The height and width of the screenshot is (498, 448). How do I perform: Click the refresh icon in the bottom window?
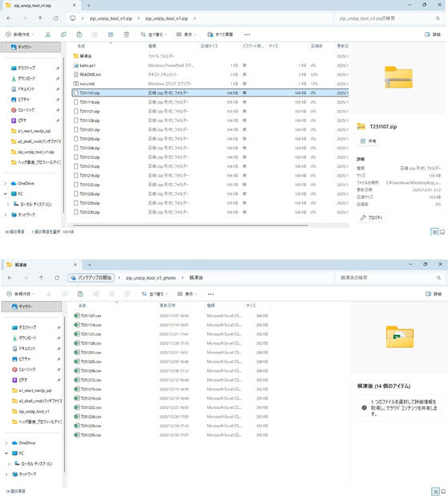(x=57, y=278)
